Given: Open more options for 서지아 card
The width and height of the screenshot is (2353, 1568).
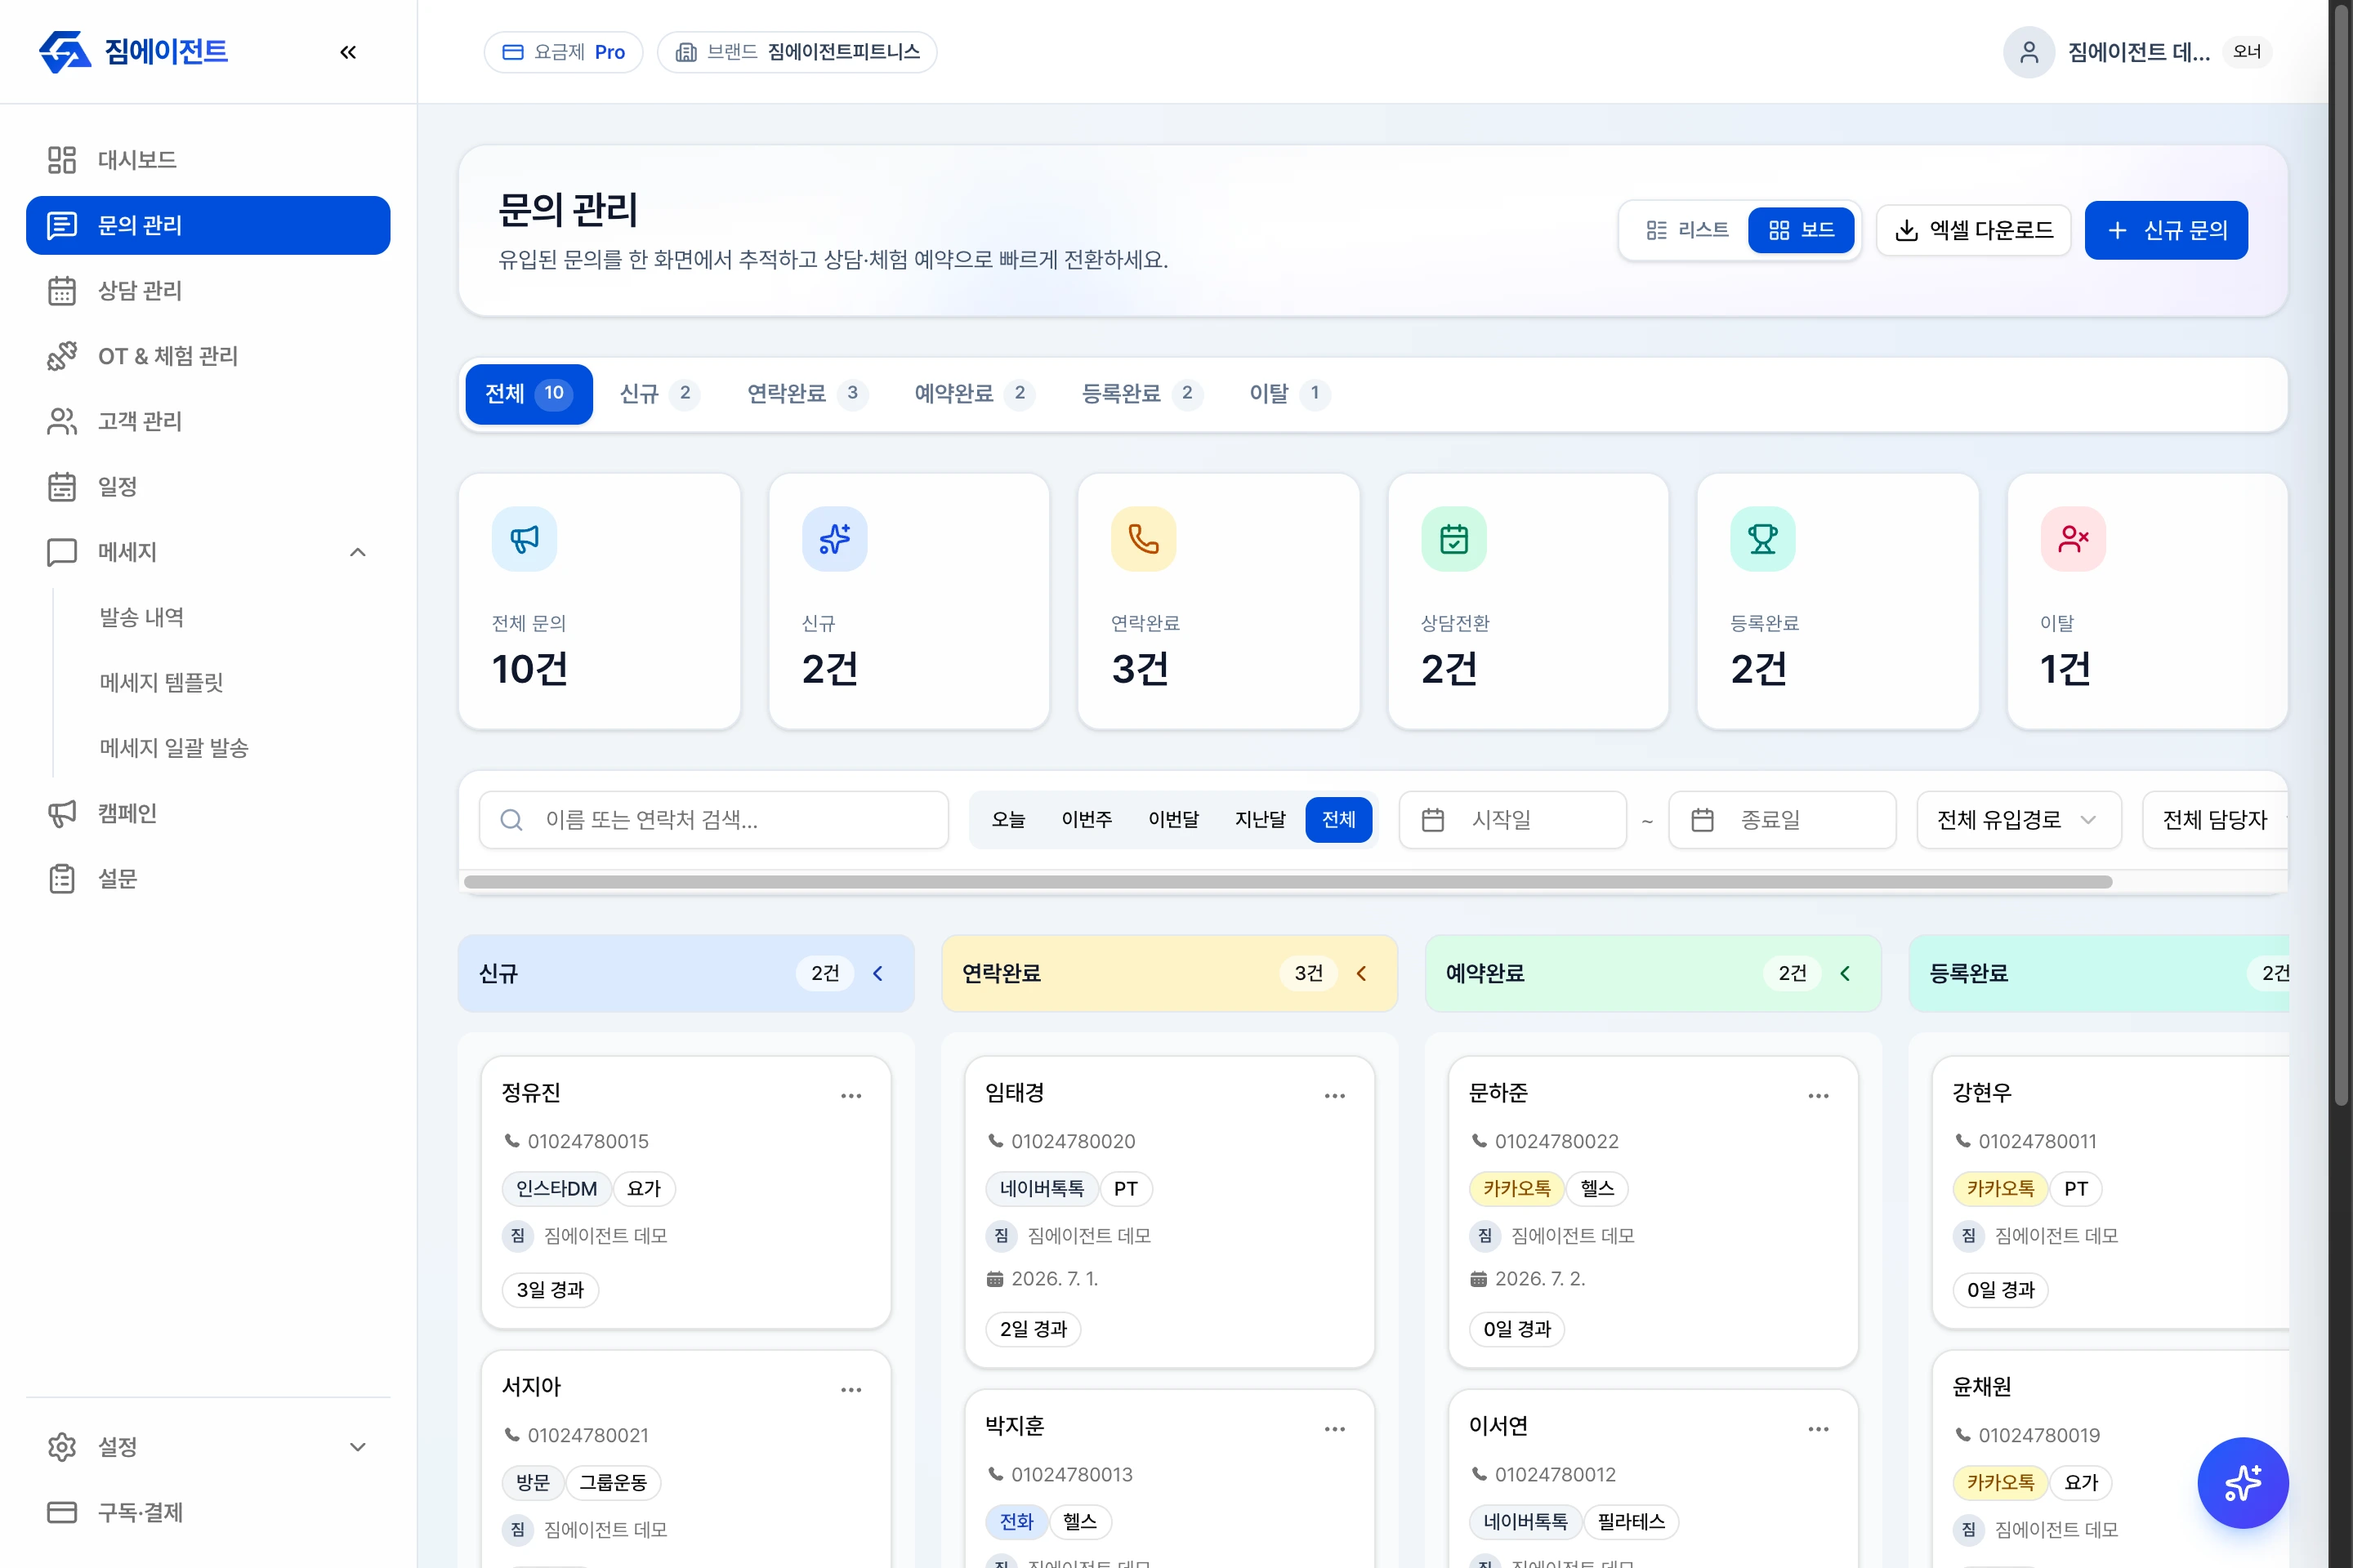Looking at the screenshot, I should click(851, 1390).
